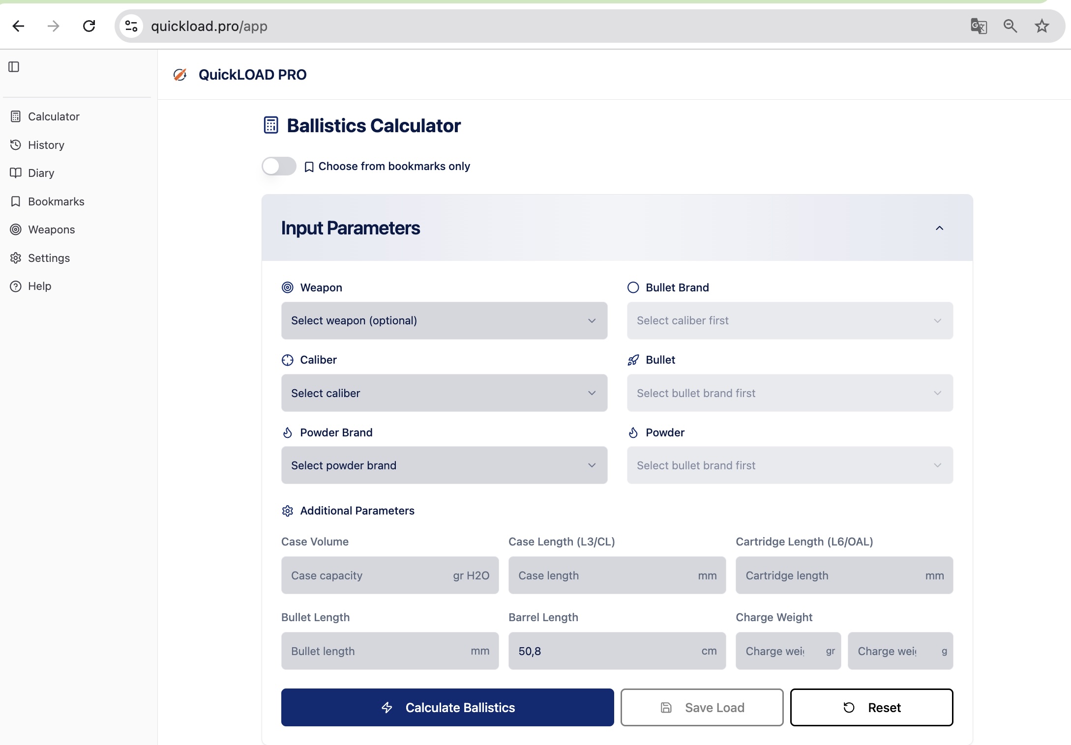Click the Calculate Ballistics button

(447, 708)
